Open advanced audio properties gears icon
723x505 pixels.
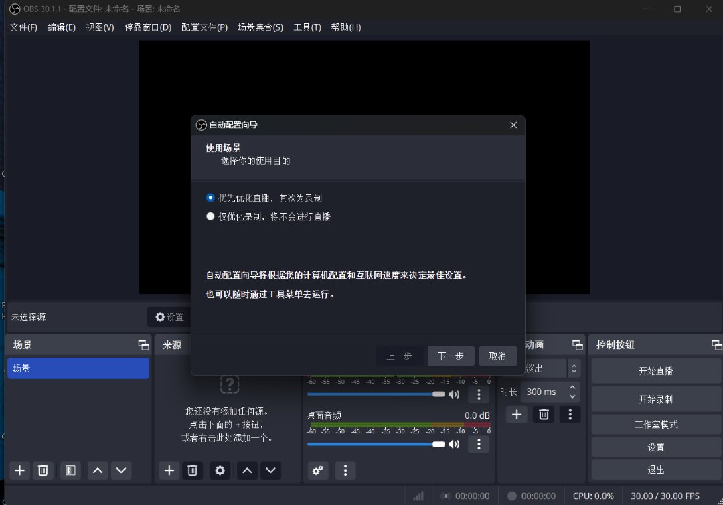318,470
